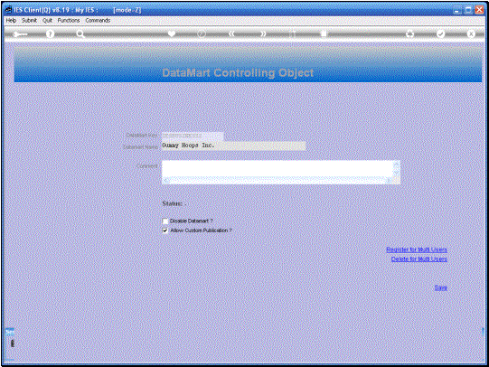This screenshot has height=367, width=489.
Task: Click the Register for Multi Users link
Action: (417, 249)
